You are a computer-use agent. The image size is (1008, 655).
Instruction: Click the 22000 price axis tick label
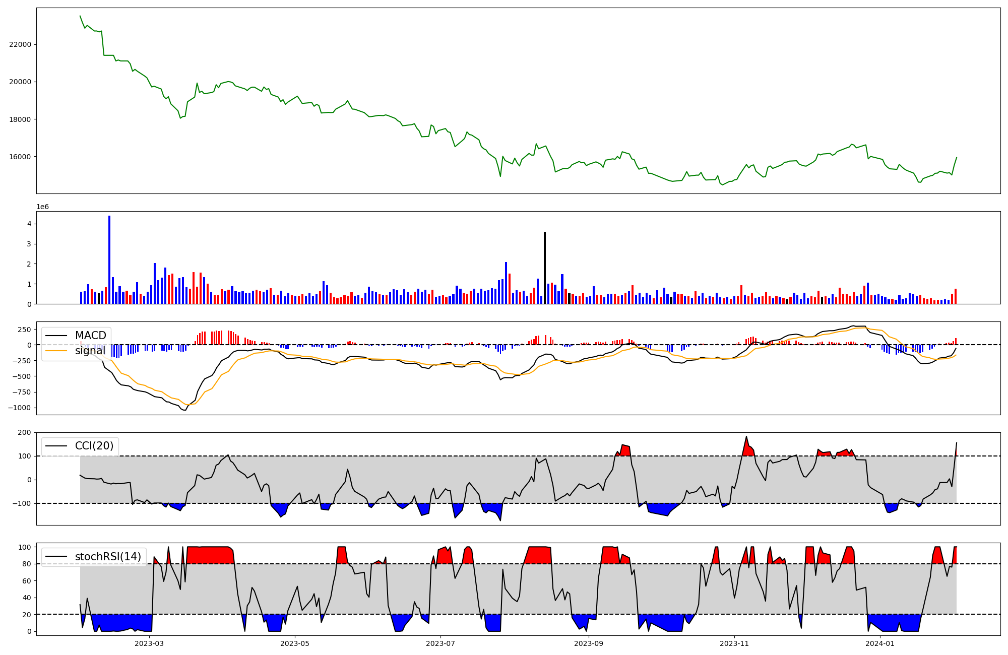[20, 44]
